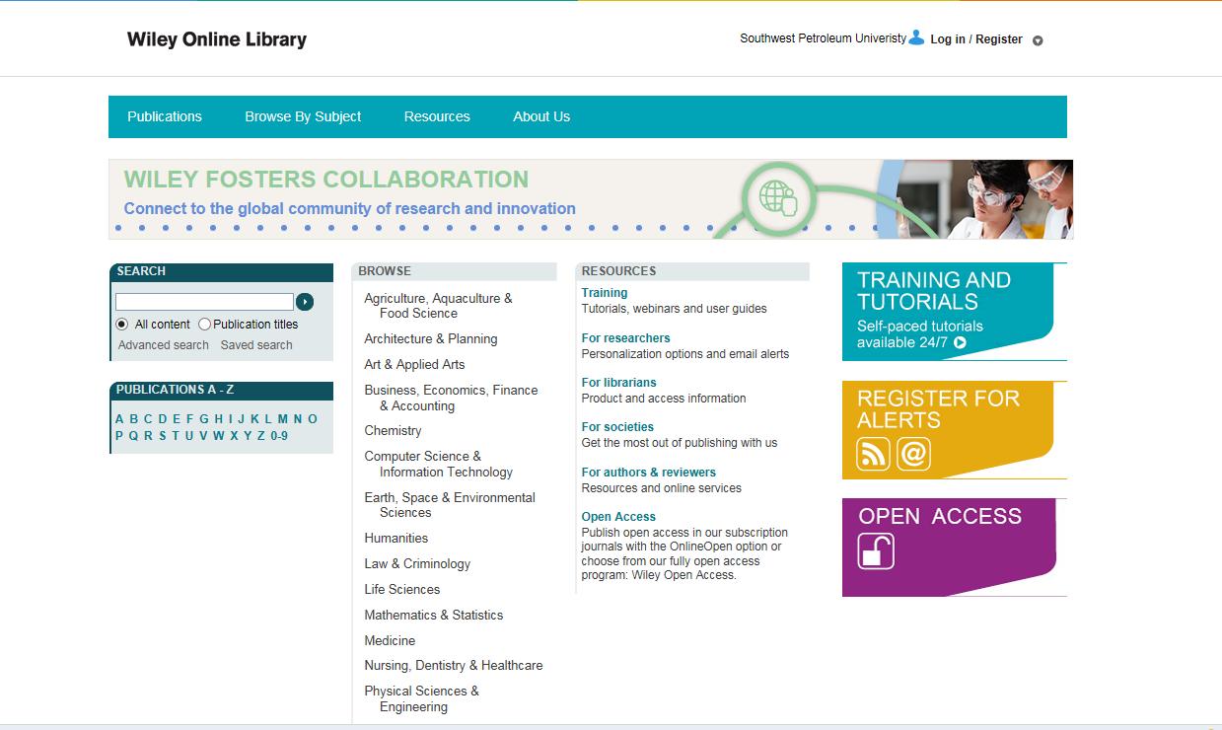Open Architecture & Planning subject
The image size is (1222, 730).
tap(431, 338)
